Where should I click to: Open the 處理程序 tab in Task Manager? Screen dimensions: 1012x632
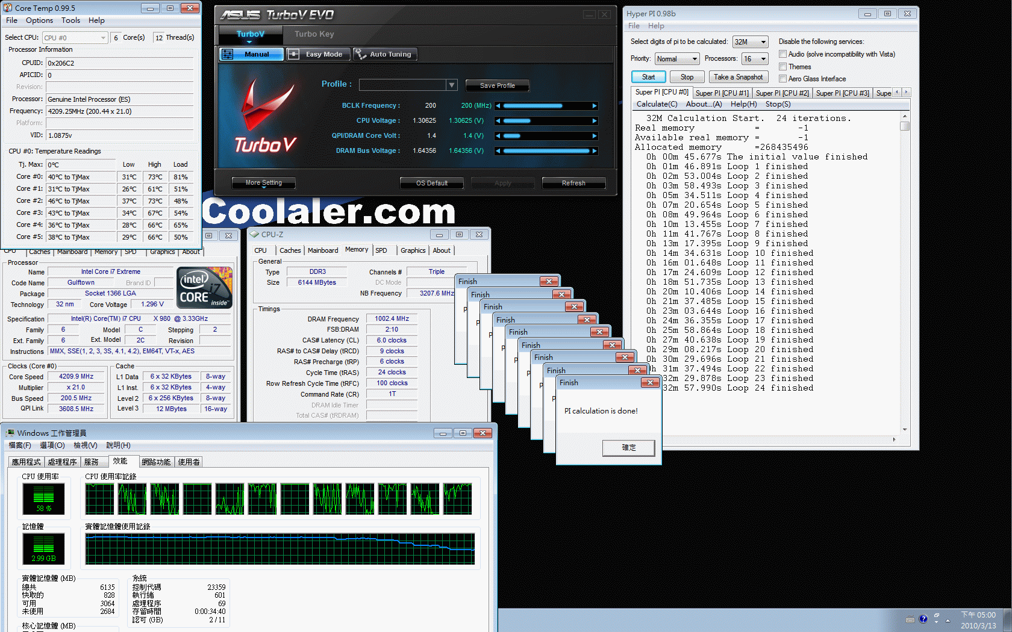[x=62, y=462]
